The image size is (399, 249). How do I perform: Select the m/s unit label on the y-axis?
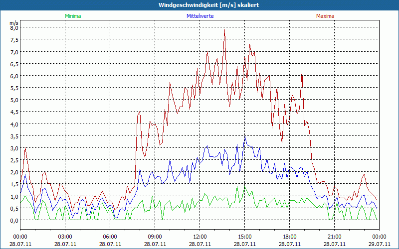pyautogui.click(x=13, y=22)
